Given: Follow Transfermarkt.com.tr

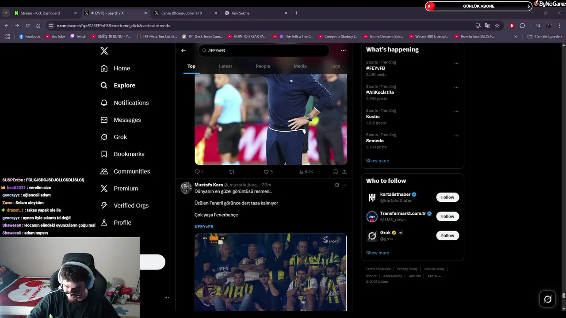Looking at the screenshot, I should (x=447, y=216).
